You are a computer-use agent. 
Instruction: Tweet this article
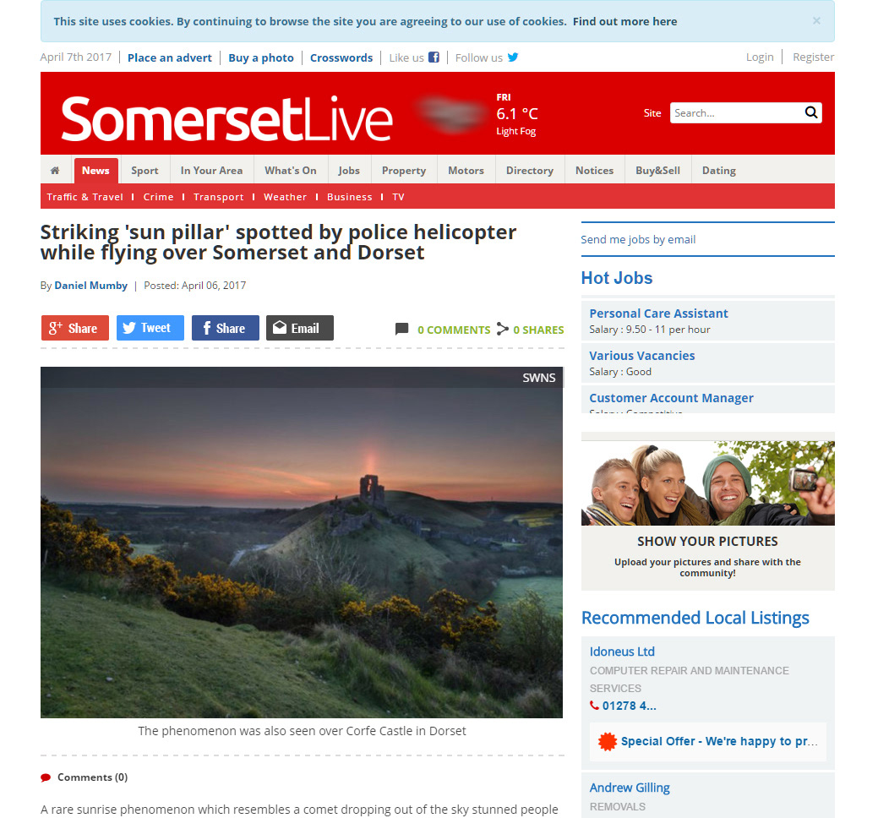(x=150, y=328)
